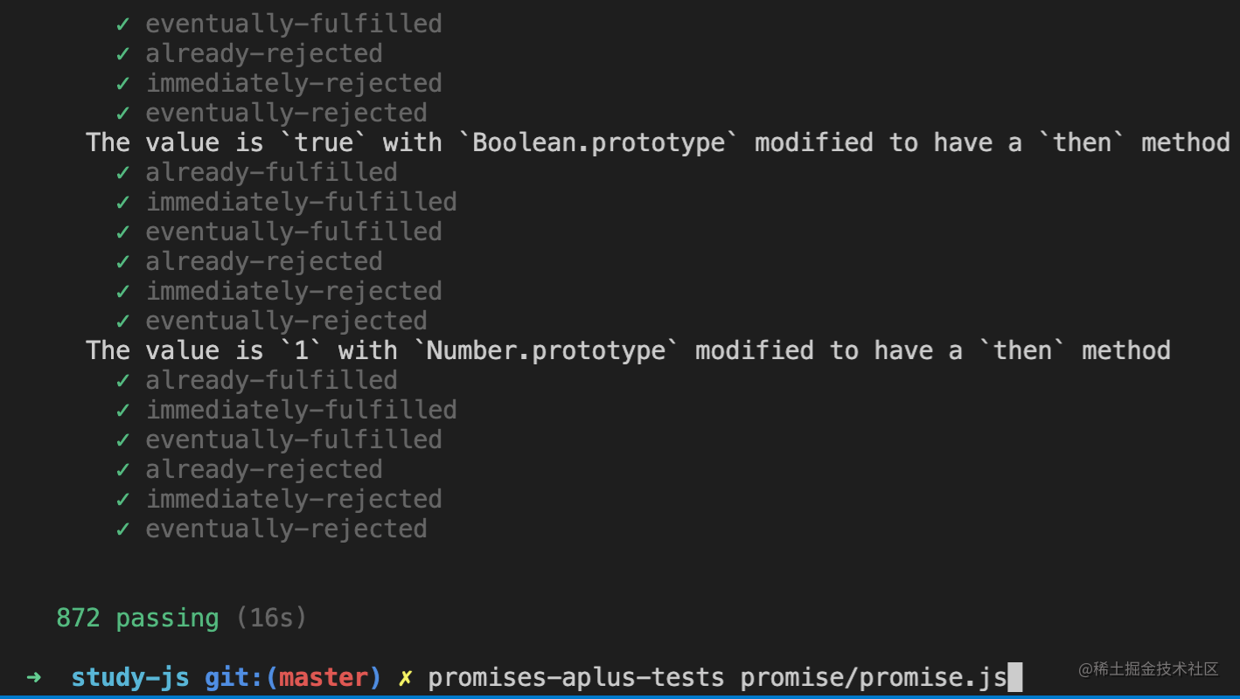Click the checkmark beside the top eventually-fulfilled line
The height and width of the screenshot is (699, 1240).
pos(123,24)
